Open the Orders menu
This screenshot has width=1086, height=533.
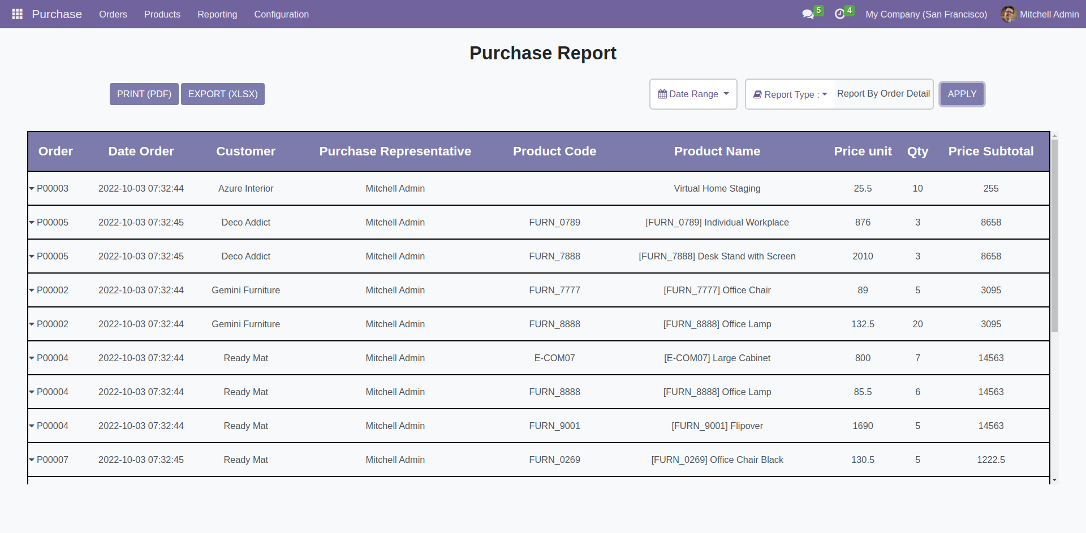[113, 14]
